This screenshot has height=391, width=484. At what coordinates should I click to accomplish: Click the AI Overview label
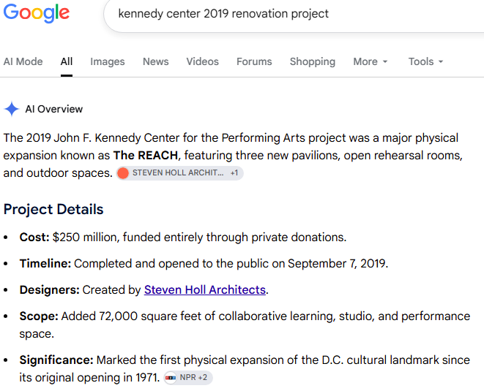(54, 109)
